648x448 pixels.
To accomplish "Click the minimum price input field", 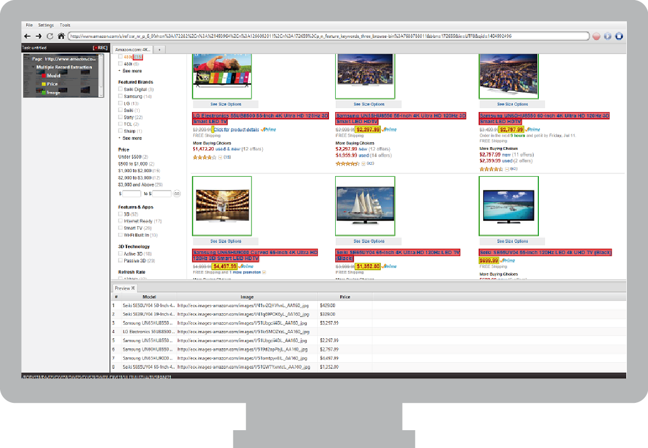I will click(131, 193).
